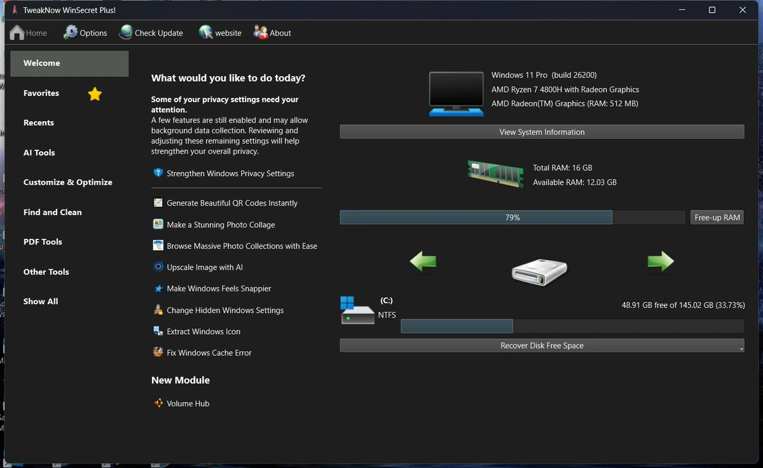Click the About toolbar label

click(280, 33)
